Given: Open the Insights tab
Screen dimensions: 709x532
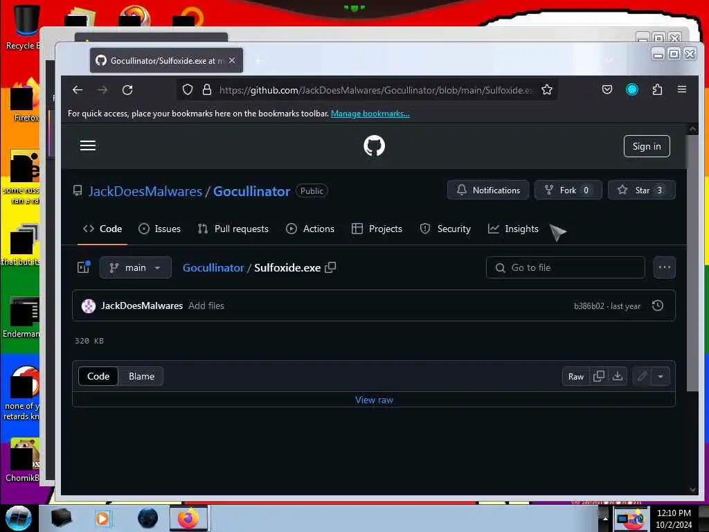Looking at the screenshot, I should click(513, 229).
